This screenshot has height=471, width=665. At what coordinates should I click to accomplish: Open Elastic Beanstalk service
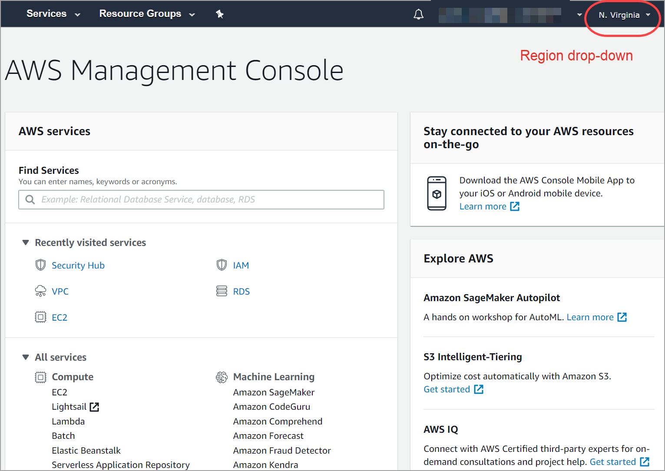[86, 451]
